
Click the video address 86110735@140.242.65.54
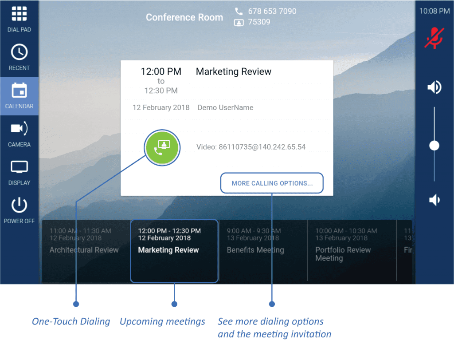coord(251,147)
